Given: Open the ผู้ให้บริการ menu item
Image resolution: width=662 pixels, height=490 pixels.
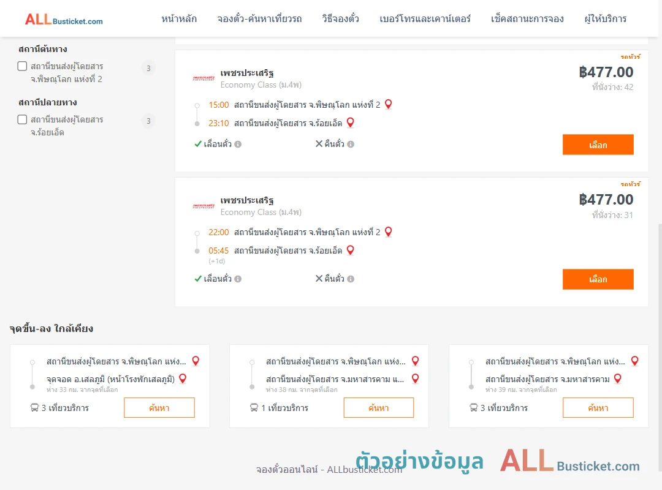Looking at the screenshot, I should pos(605,19).
